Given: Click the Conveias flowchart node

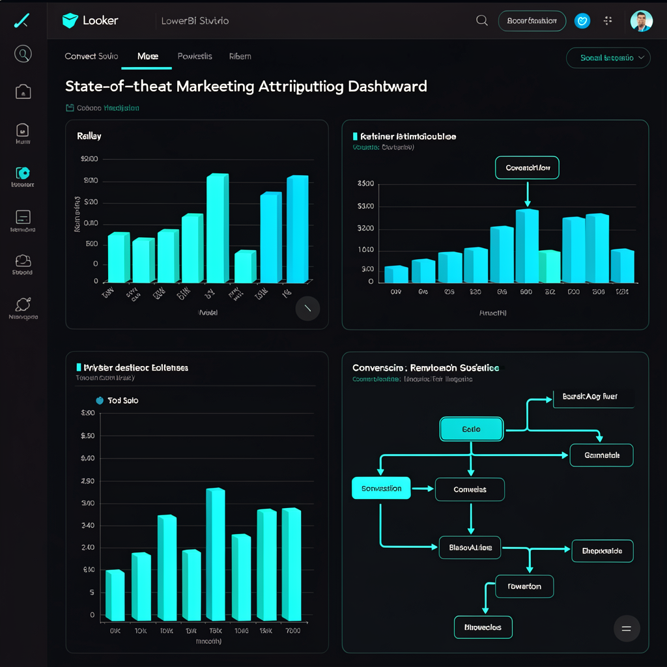Looking at the screenshot, I should [x=470, y=489].
